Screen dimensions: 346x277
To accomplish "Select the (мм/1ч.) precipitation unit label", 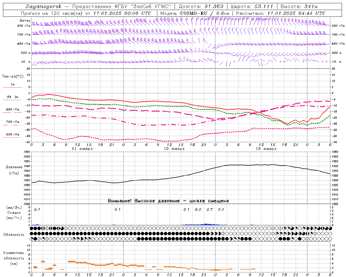I will [14, 218].
